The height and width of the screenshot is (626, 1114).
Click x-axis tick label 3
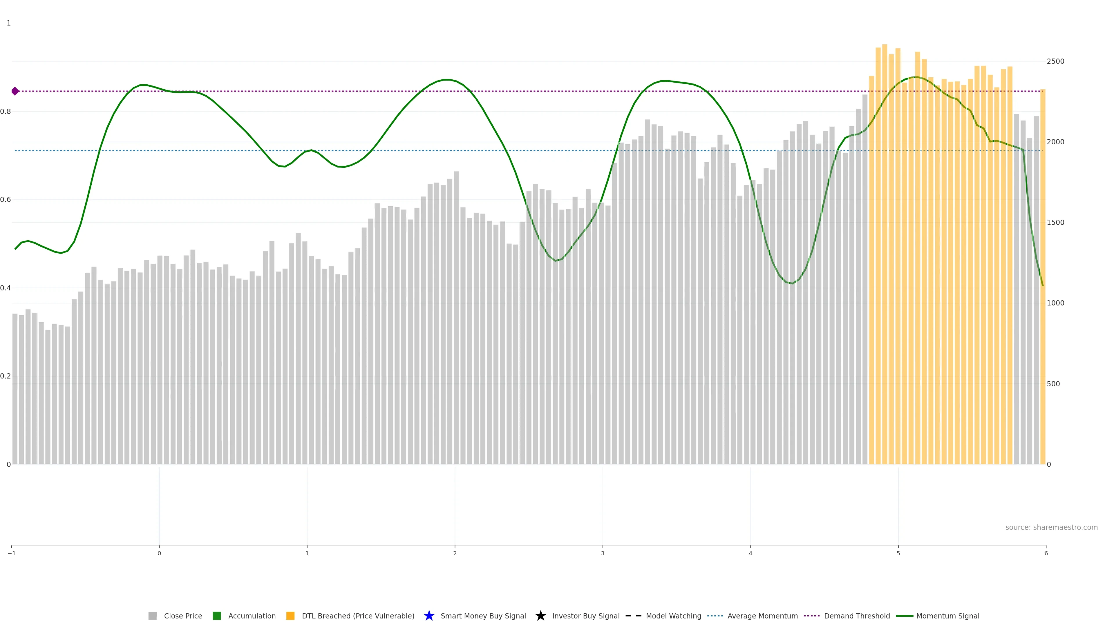[603, 553]
